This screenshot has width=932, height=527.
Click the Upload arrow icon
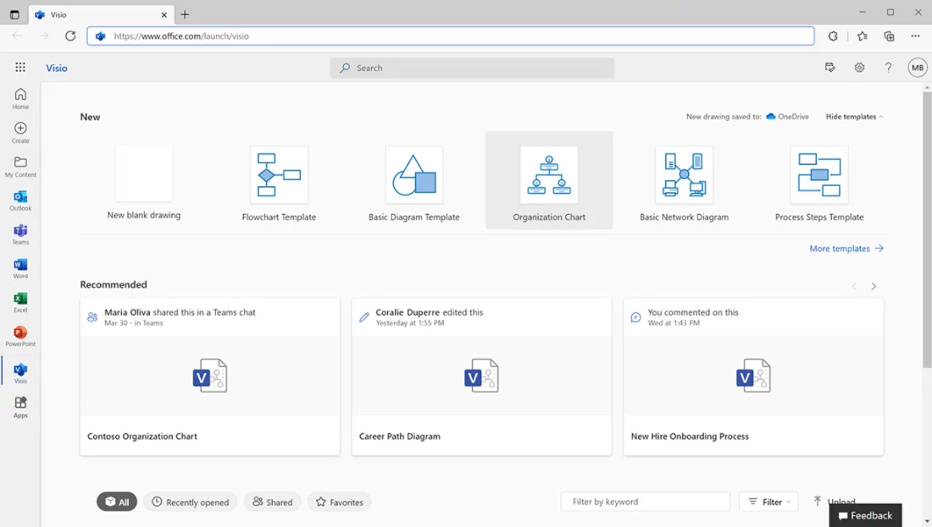(x=818, y=502)
